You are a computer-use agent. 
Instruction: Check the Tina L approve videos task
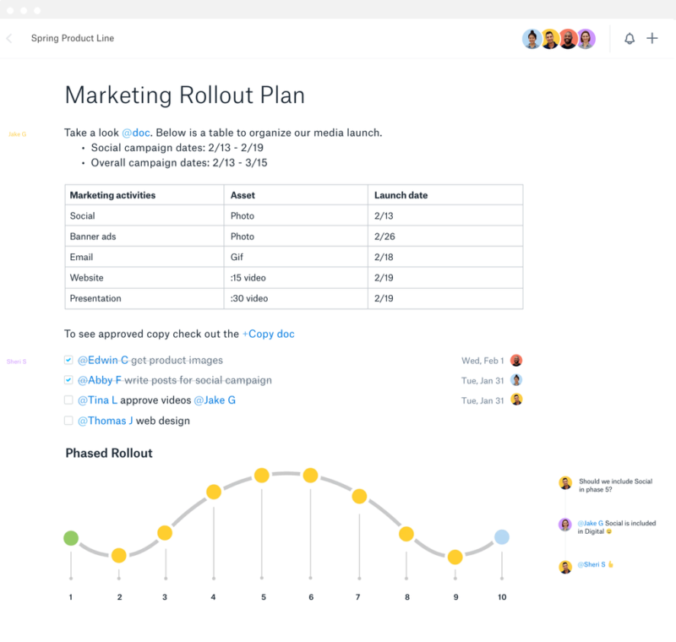(68, 400)
